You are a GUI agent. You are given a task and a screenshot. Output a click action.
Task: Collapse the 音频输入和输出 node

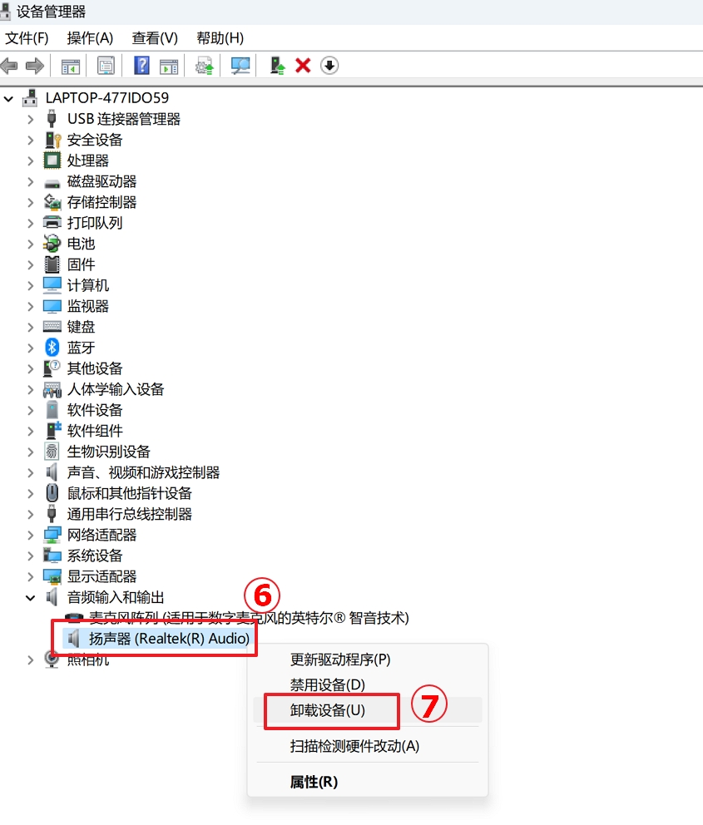(31, 598)
